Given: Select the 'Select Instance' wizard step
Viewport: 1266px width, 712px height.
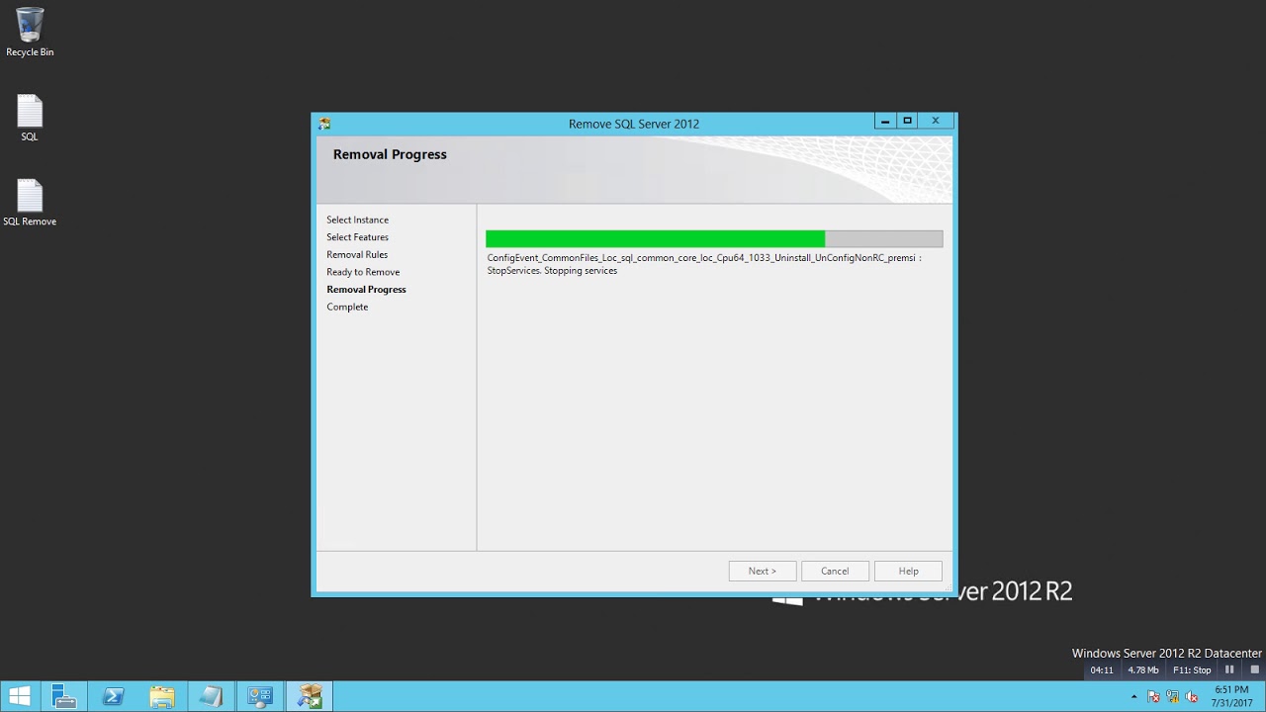Looking at the screenshot, I should 358,220.
